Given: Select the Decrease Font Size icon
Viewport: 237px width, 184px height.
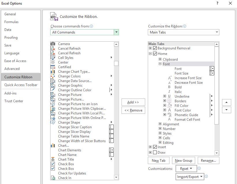Looking at the screenshot, I should 169,83.
